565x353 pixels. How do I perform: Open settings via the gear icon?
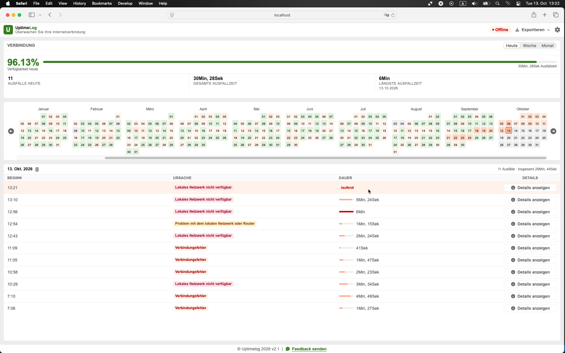coord(557,30)
